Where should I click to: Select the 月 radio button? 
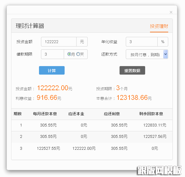(x=69, y=54)
